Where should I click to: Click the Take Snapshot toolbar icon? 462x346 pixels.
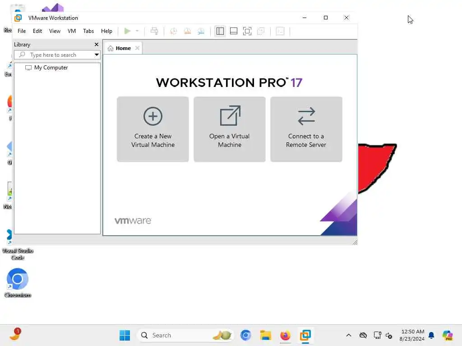174,31
